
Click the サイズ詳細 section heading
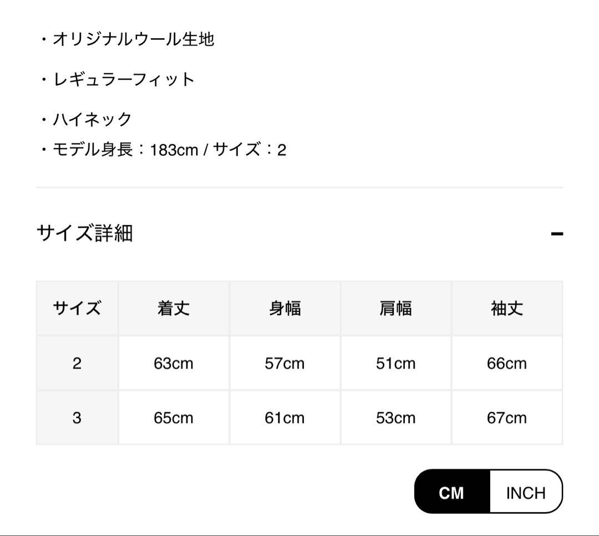pyautogui.click(x=85, y=233)
